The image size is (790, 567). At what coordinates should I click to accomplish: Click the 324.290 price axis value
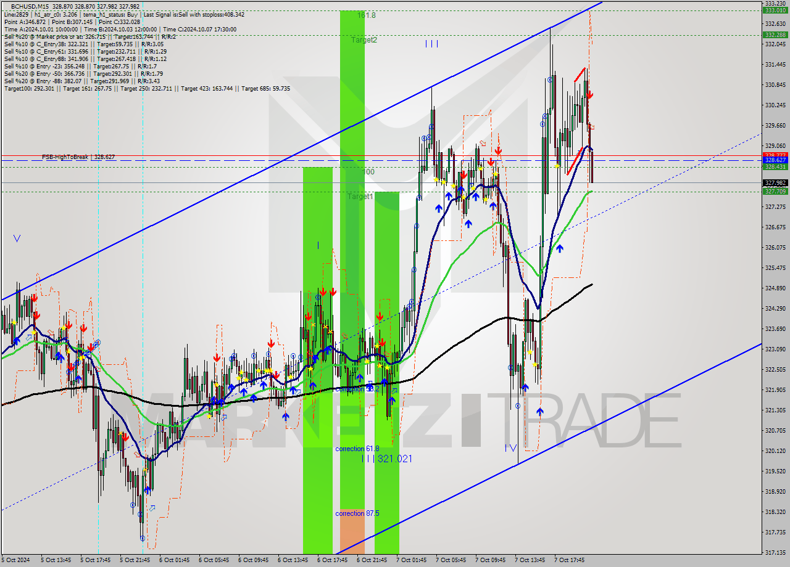[x=775, y=308]
